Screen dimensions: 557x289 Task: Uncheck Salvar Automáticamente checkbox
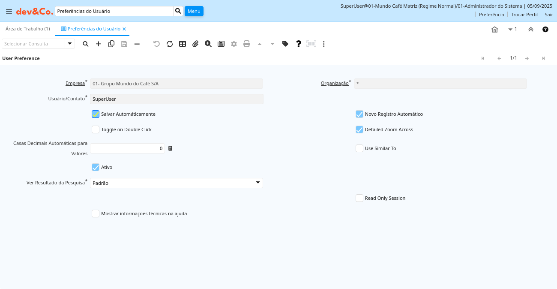click(x=96, y=114)
